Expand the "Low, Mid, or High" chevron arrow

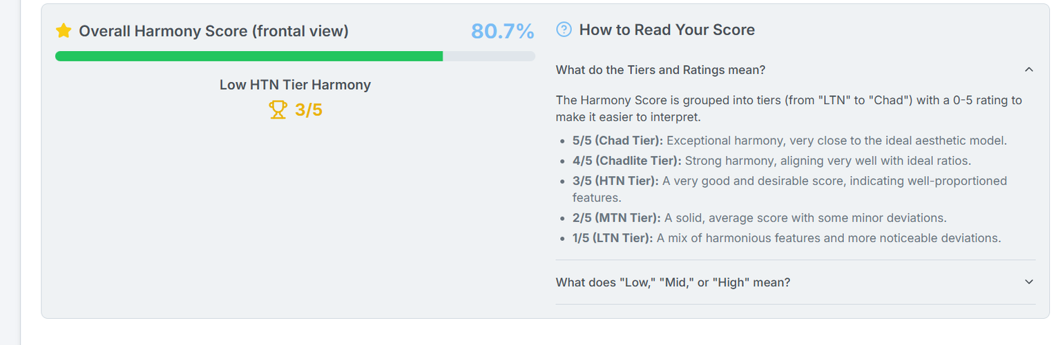(1028, 282)
